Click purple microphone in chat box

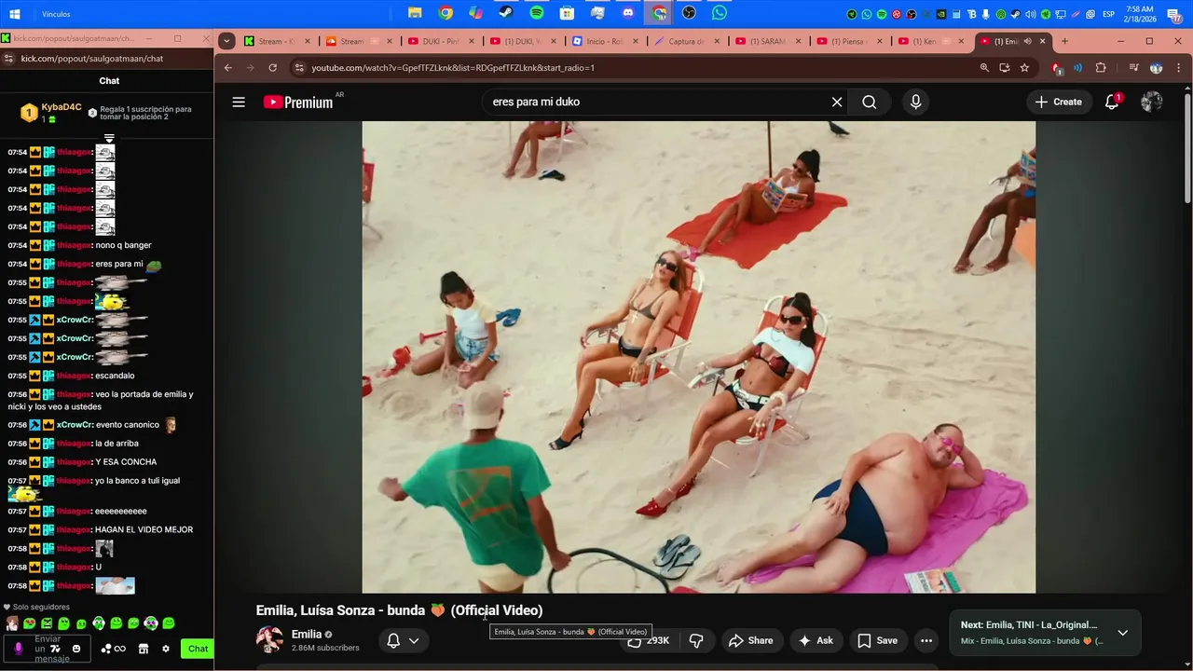(18, 649)
